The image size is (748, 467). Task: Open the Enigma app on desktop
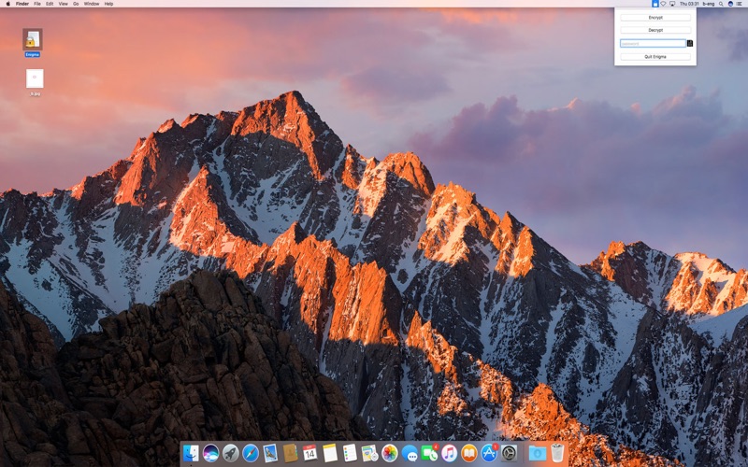coord(33,39)
